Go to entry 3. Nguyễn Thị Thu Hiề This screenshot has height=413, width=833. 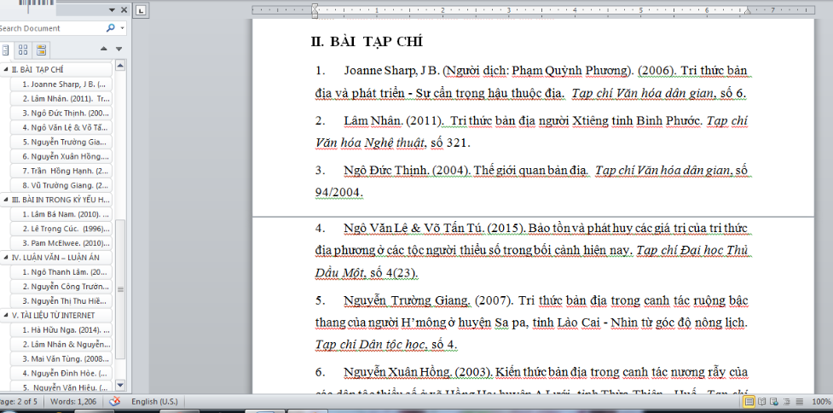click(x=61, y=301)
